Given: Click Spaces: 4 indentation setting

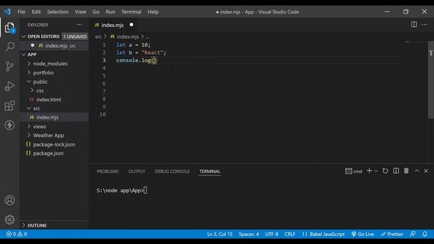Looking at the screenshot, I should click(249, 234).
